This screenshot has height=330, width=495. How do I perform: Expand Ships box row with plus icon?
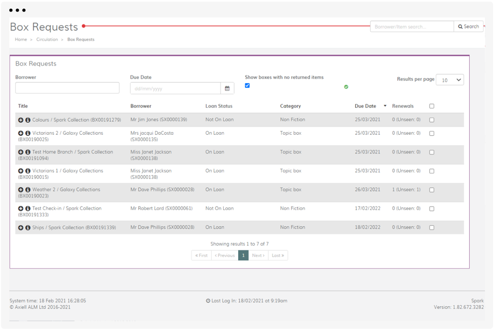point(21,228)
